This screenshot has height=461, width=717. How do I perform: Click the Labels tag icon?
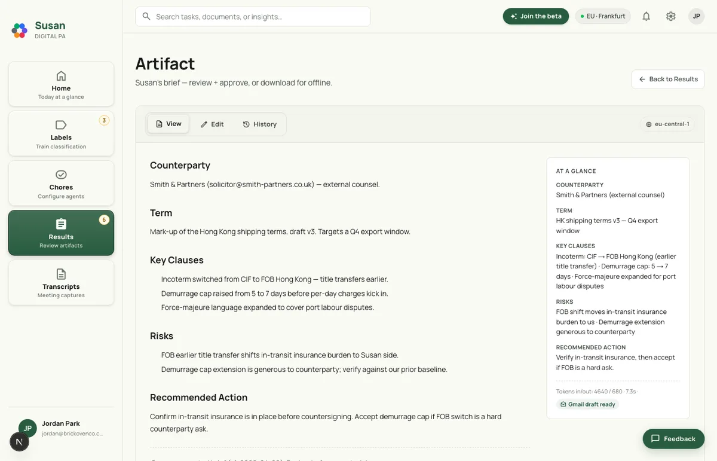coord(61,125)
